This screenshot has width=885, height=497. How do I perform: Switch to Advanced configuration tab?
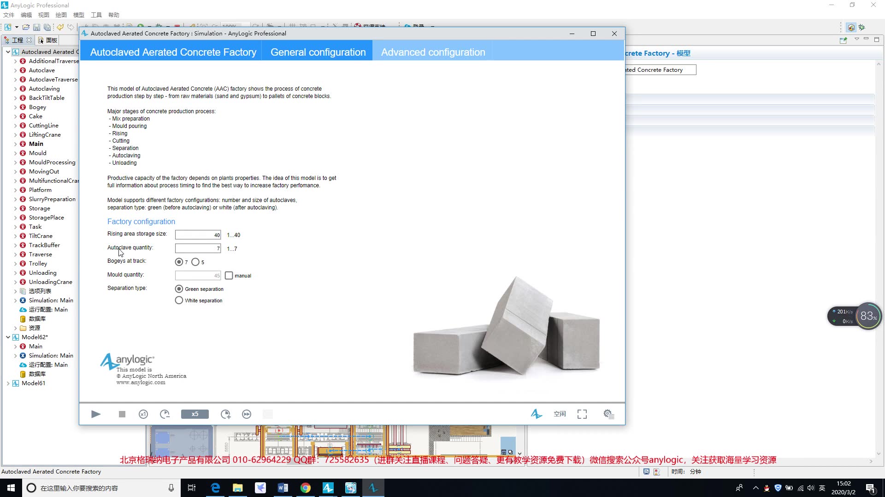[433, 52]
